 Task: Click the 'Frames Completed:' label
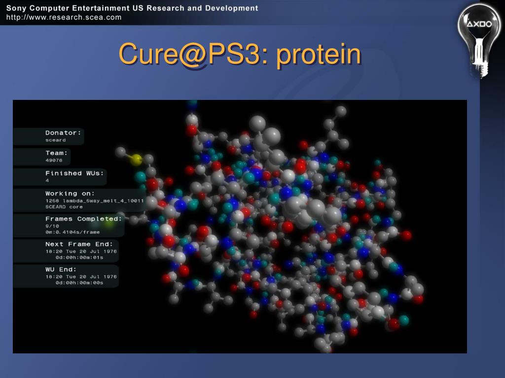tap(83, 219)
